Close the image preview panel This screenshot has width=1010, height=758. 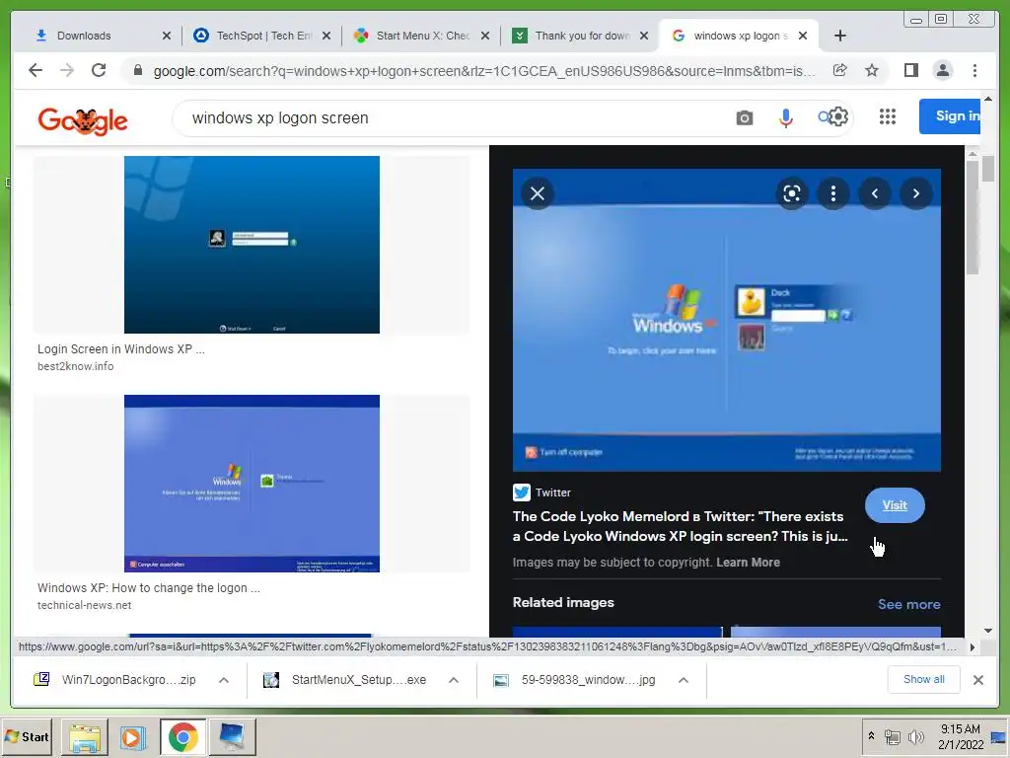[538, 193]
